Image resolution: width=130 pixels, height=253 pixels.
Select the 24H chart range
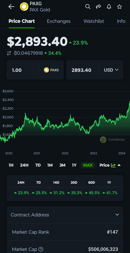coord(24,165)
